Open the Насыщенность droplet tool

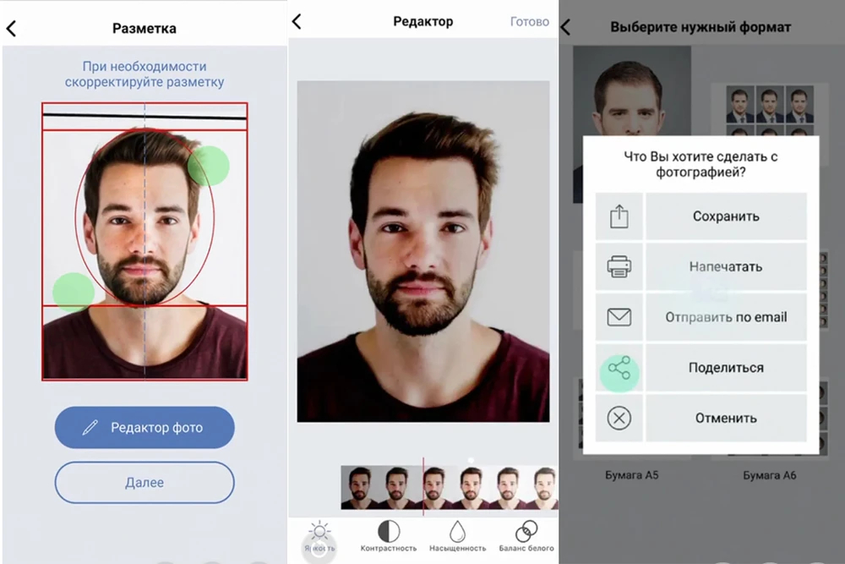click(457, 531)
